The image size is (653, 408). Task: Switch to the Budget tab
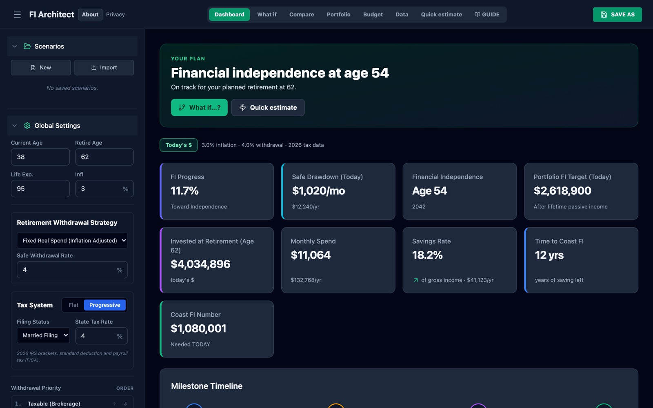pos(373,15)
